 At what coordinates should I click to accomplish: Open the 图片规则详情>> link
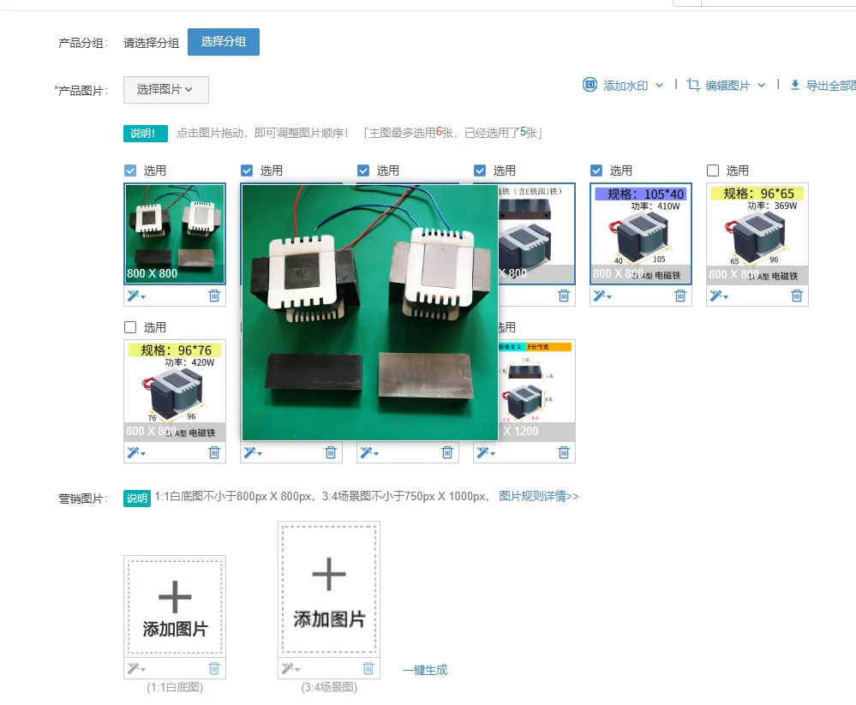pyautogui.click(x=538, y=496)
